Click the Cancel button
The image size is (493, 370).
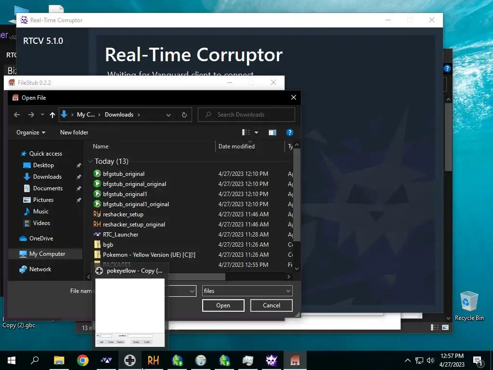pyautogui.click(x=272, y=305)
